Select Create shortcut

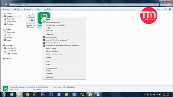pyautogui.click(x=64, y=68)
